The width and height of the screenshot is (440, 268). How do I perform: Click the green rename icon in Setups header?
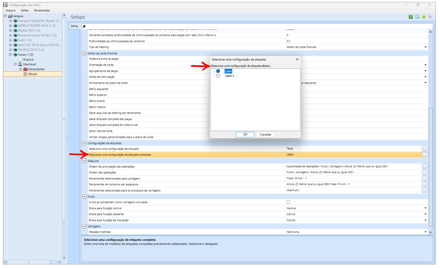coord(411,17)
